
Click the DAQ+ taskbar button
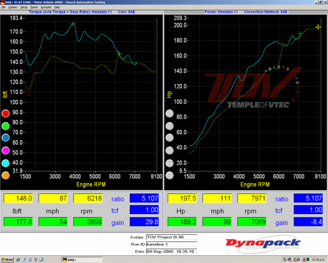coord(82,260)
